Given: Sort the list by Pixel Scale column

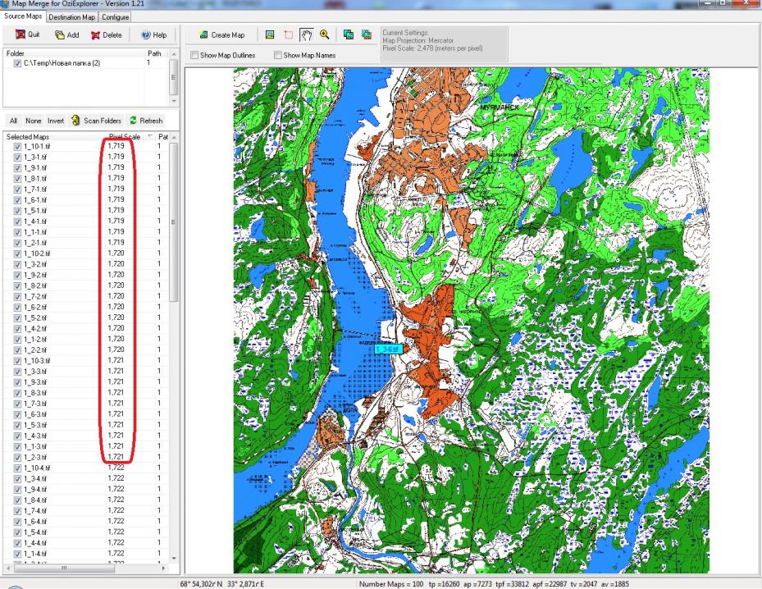Looking at the screenshot, I should [125, 136].
